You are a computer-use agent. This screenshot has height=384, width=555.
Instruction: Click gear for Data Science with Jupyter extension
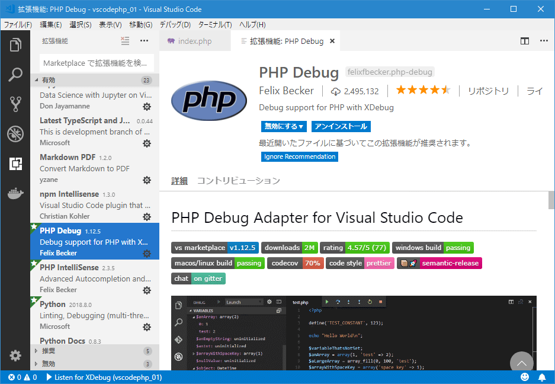coord(146,106)
